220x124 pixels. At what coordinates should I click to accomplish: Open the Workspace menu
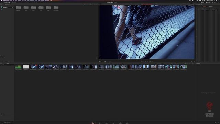click(47, 1)
